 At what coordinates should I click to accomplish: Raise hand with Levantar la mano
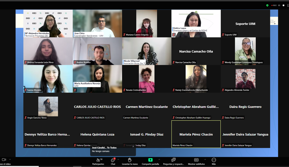pos(130,161)
